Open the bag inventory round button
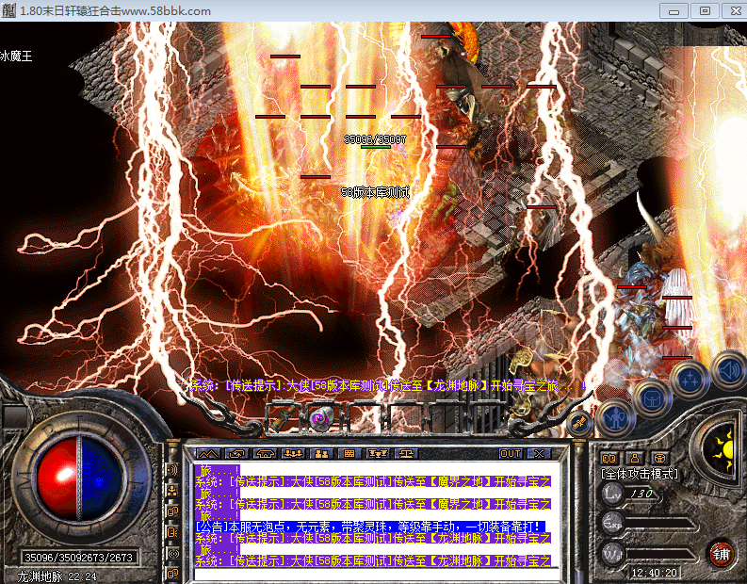This screenshot has height=584, width=747. click(652, 399)
